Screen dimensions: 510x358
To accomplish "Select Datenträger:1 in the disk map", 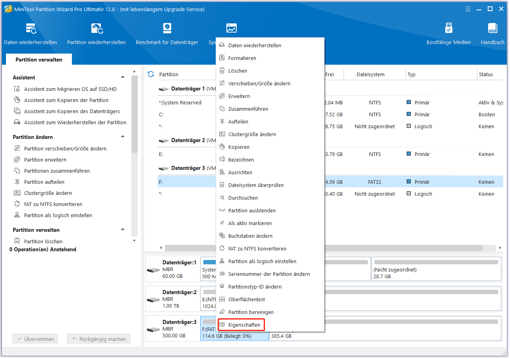I will coord(173,269).
